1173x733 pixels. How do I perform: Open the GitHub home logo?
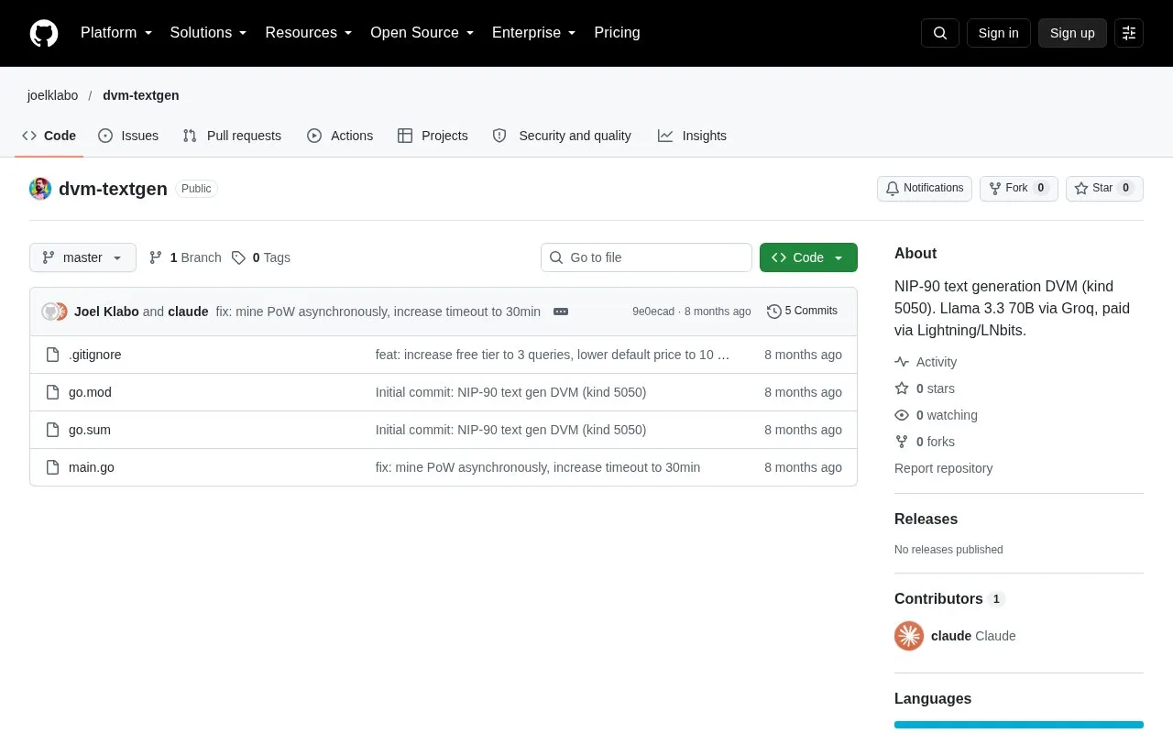point(44,33)
